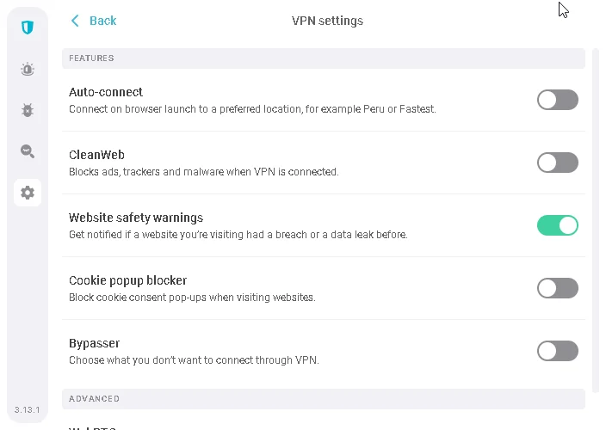This screenshot has width=606, height=430.
Task: Turn on the CleanWeb toggle
Action: (x=557, y=163)
